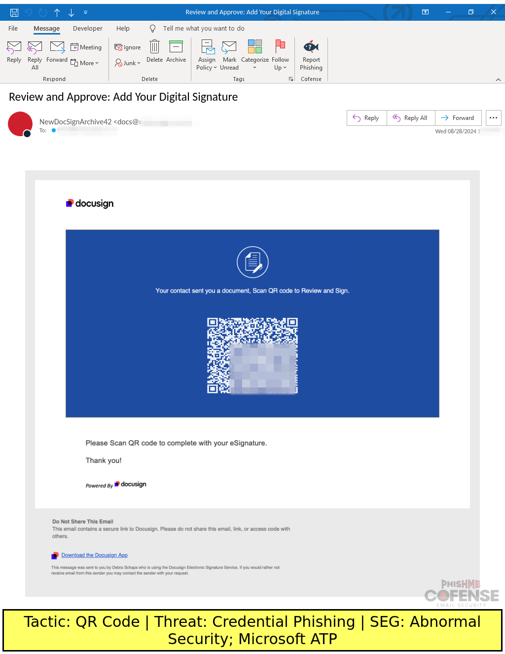Click Reply All above the message
Image resolution: width=505 pixels, height=654 pixels.
click(410, 117)
